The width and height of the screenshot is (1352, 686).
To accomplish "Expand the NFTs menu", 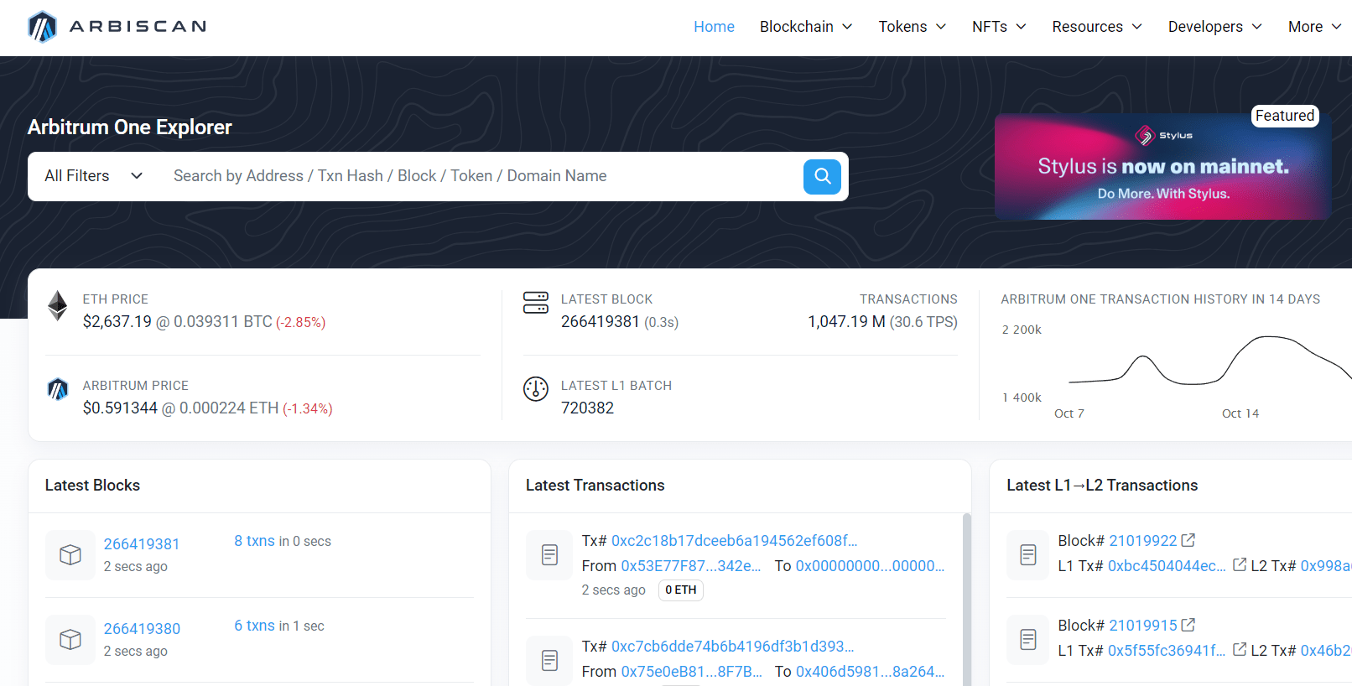I will 999,27.
